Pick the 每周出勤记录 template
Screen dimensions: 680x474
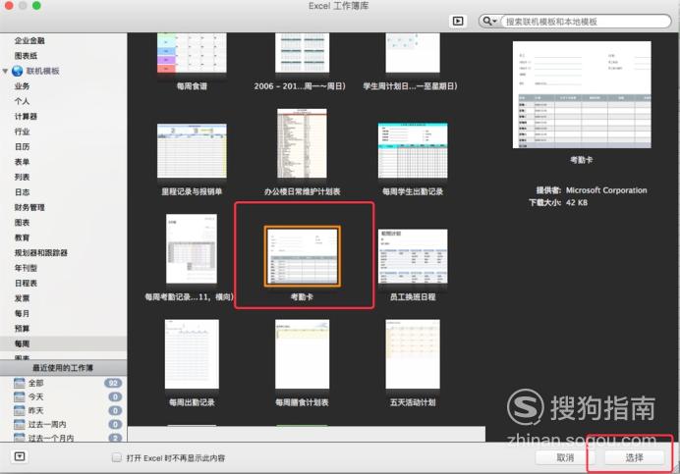tap(192, 354)
